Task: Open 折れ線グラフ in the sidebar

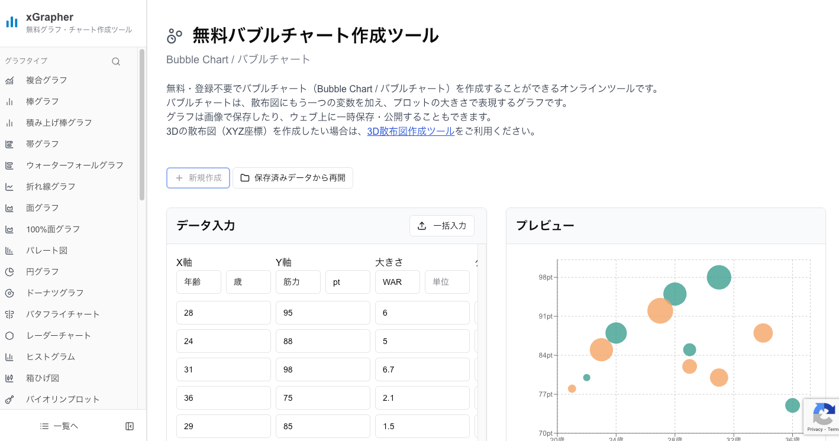Action: pos(51,187)
